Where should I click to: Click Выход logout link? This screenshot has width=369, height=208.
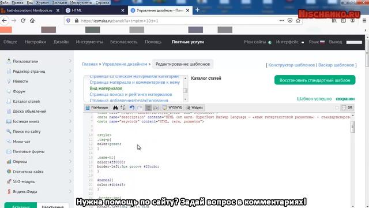tap(336, 42)
